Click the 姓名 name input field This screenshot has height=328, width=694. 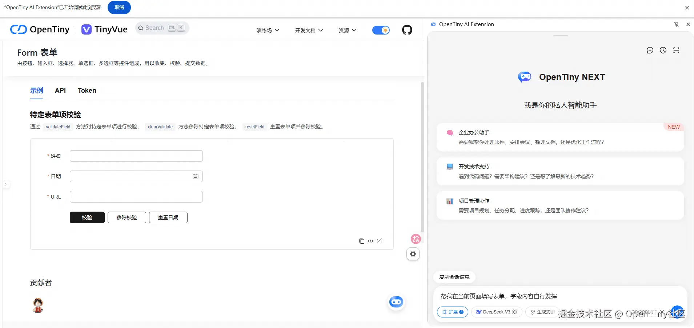pyautogui.click(x=136, y=156)
